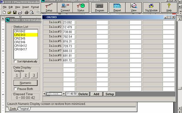
Task: Toggle Sort Alphabetically checkbox
Action: pos(15,61)
